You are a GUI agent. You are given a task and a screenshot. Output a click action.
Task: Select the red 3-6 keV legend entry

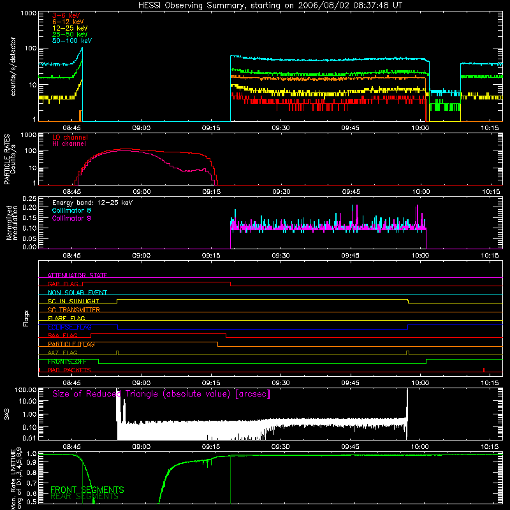(x=66, y=15)
